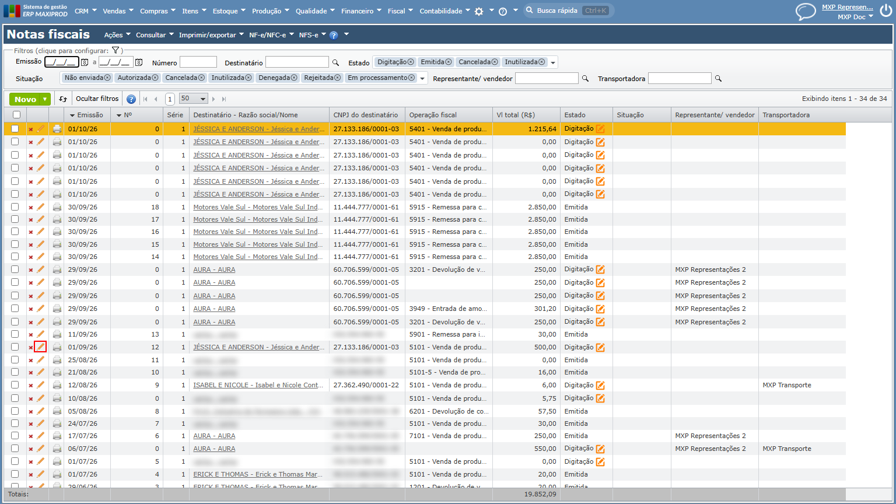This screenshot has height=504, width=896.
Task: Expand the Situação filter dropdown arrow
Action: click(x=423, y=78)
